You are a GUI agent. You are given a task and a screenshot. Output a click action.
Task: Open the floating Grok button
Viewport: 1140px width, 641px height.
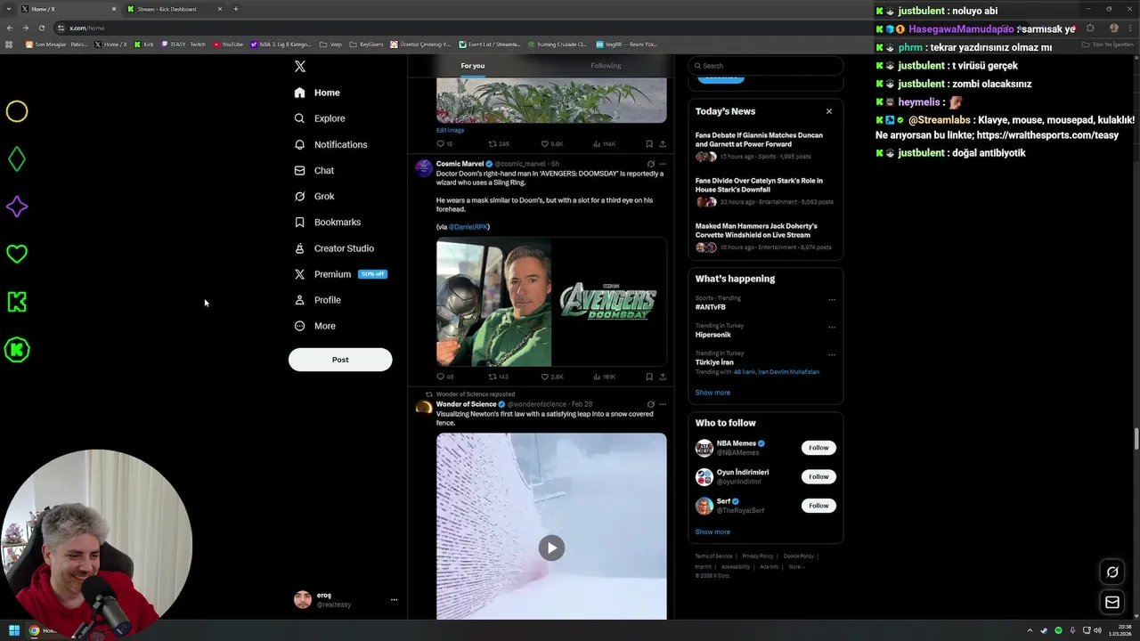pos(1112,572)
